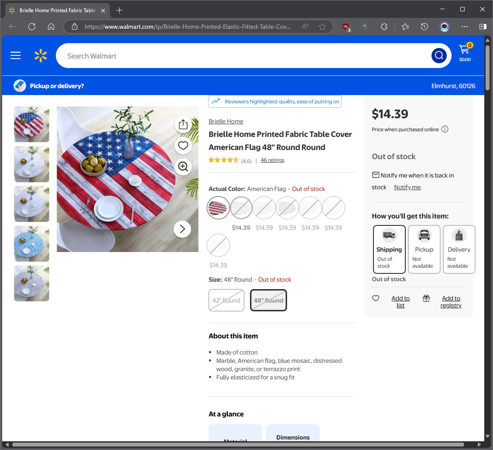The height and width of the screenshot is (450, 493).
Task: Select the 48" Round size option
Action: [268, 300]
